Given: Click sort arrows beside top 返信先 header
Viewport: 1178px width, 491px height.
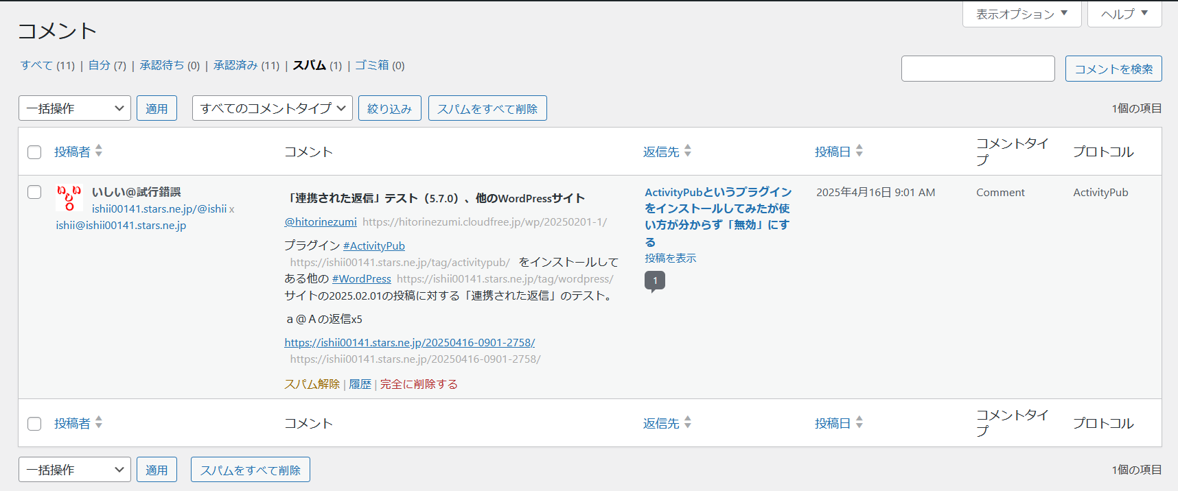Looking at the screenshot, I should tap(688, 151).
